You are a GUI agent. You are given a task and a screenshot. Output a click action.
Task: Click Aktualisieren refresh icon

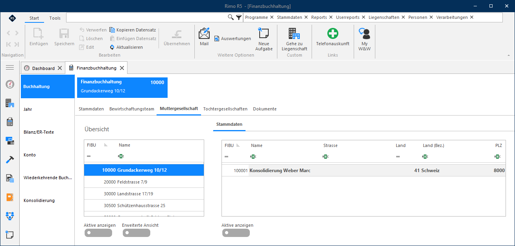click(x=112, y=47)
